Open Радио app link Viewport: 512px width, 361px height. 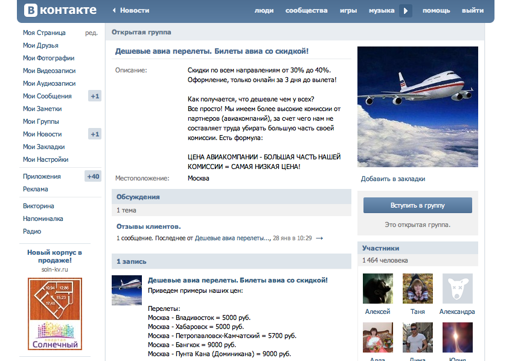click(32, 231)
